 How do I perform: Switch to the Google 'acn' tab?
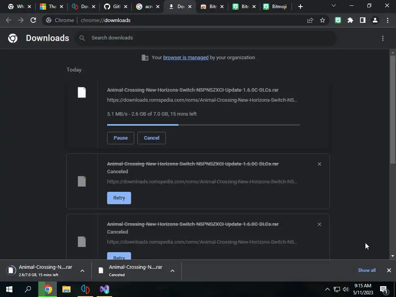147,7
